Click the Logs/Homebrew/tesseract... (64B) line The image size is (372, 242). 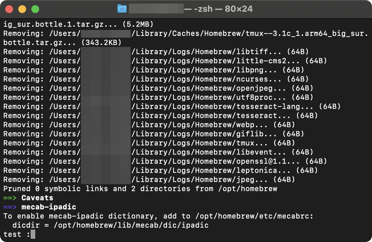point(161,116)
